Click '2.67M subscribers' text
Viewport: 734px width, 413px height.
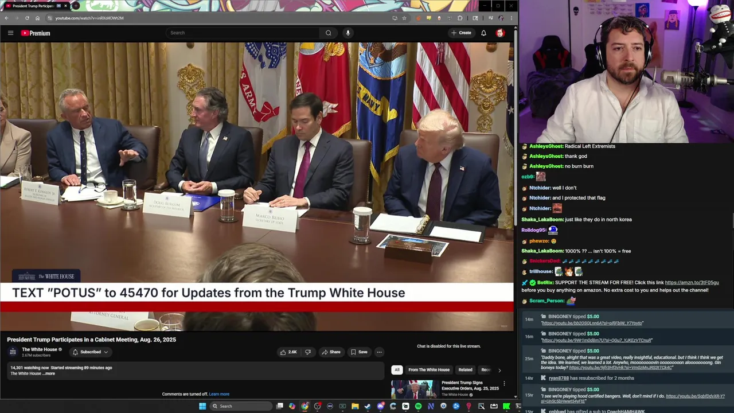(x=36, y=356)
